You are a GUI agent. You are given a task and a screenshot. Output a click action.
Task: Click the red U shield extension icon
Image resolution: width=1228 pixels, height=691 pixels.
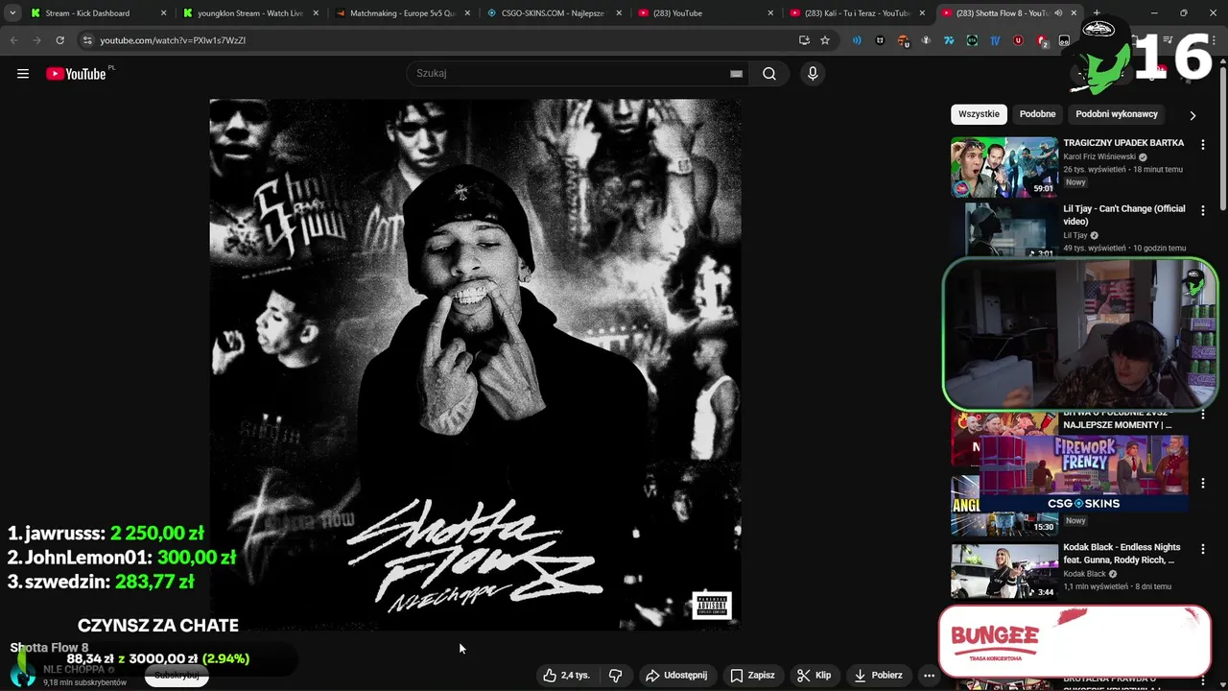pos(1018,40)
